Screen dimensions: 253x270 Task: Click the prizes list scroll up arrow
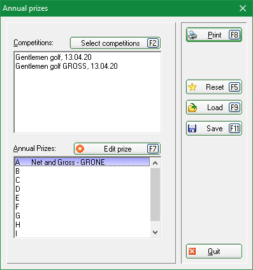click(155, 163)
